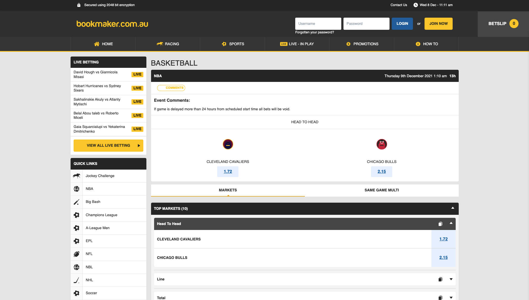Open Champions League quick link
This screenshot has height=300, width=529.
108,215
